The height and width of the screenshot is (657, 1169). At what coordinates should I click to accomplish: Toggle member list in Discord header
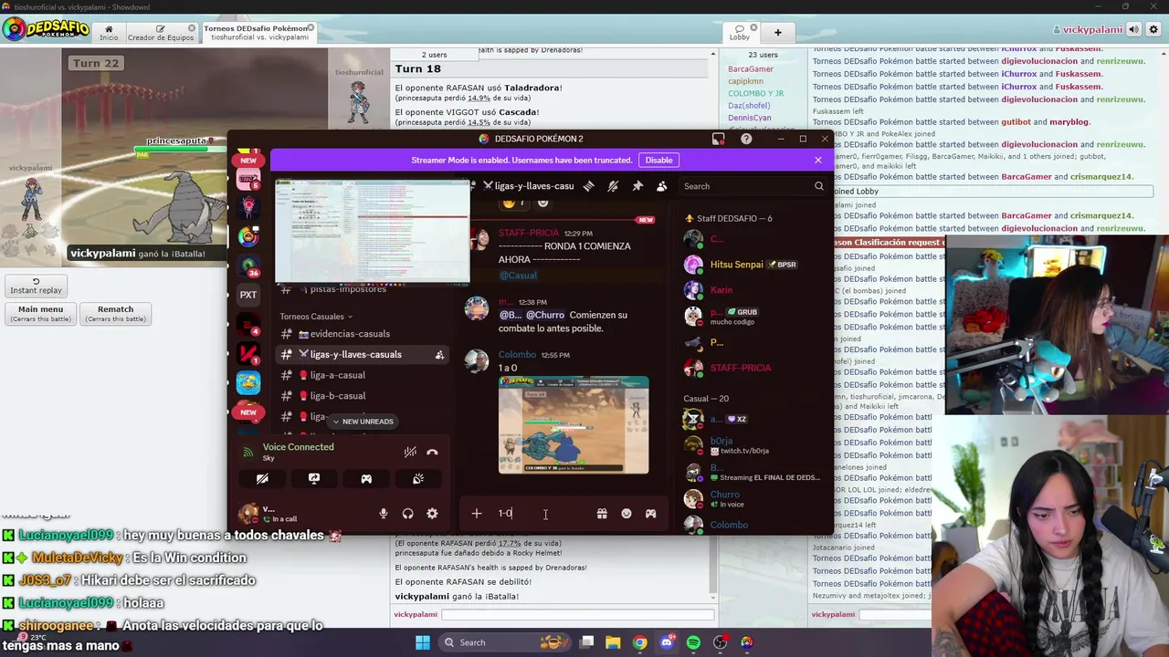pyautogui.click(x=662, y=186)
